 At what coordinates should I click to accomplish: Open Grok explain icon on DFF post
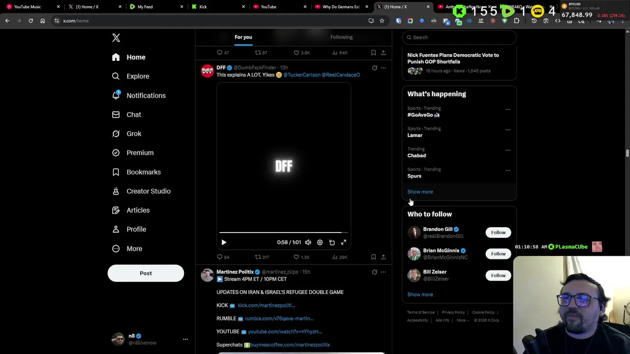coord(375,68)
